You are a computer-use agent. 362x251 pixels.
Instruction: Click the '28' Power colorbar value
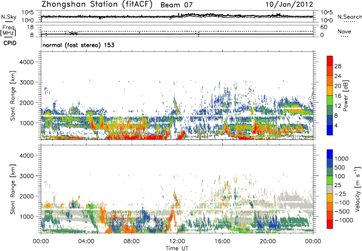(x=338, y=66)
